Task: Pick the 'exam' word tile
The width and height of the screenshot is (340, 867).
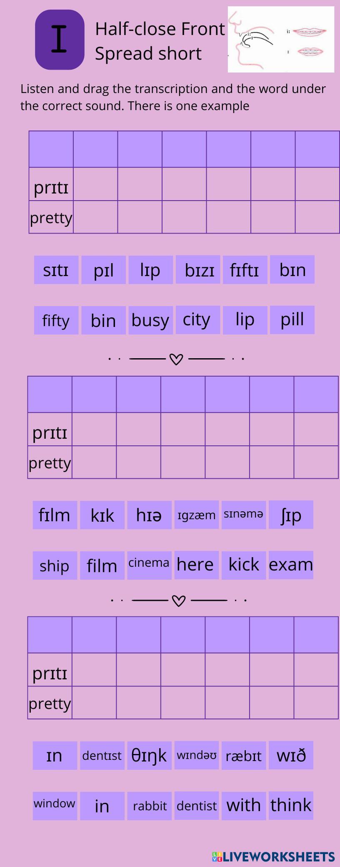Action: [x=291, y=565]
